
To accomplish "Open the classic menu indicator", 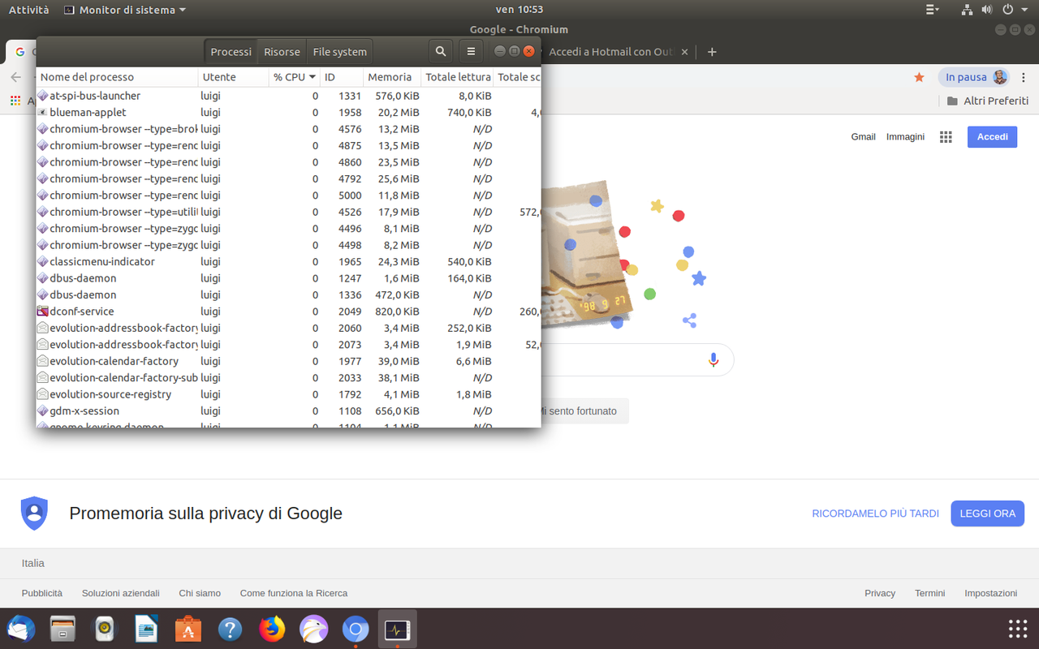I will click(x=933, y=10).
